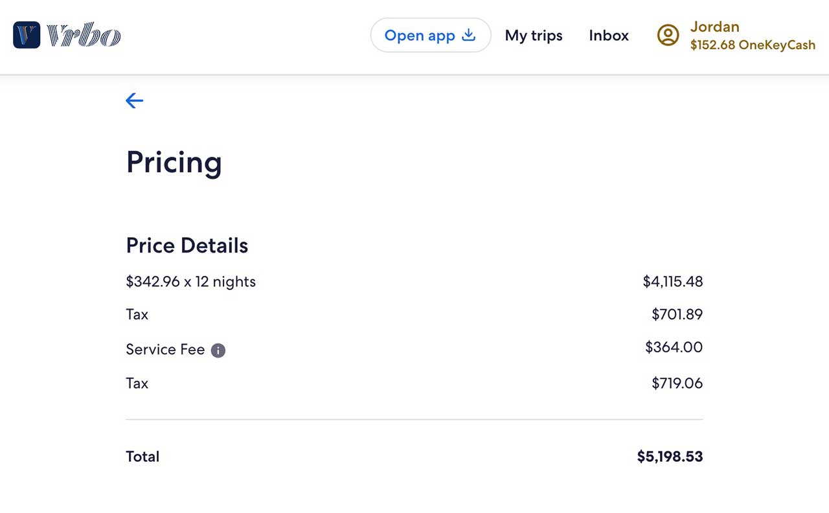This screenshot has width=829, height=513.
Task: Click the Service Fee label text
Action: click(165, 350)
